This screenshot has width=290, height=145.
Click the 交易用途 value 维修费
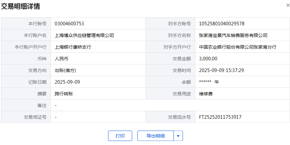pyautogui.click(x=206, y=94)
